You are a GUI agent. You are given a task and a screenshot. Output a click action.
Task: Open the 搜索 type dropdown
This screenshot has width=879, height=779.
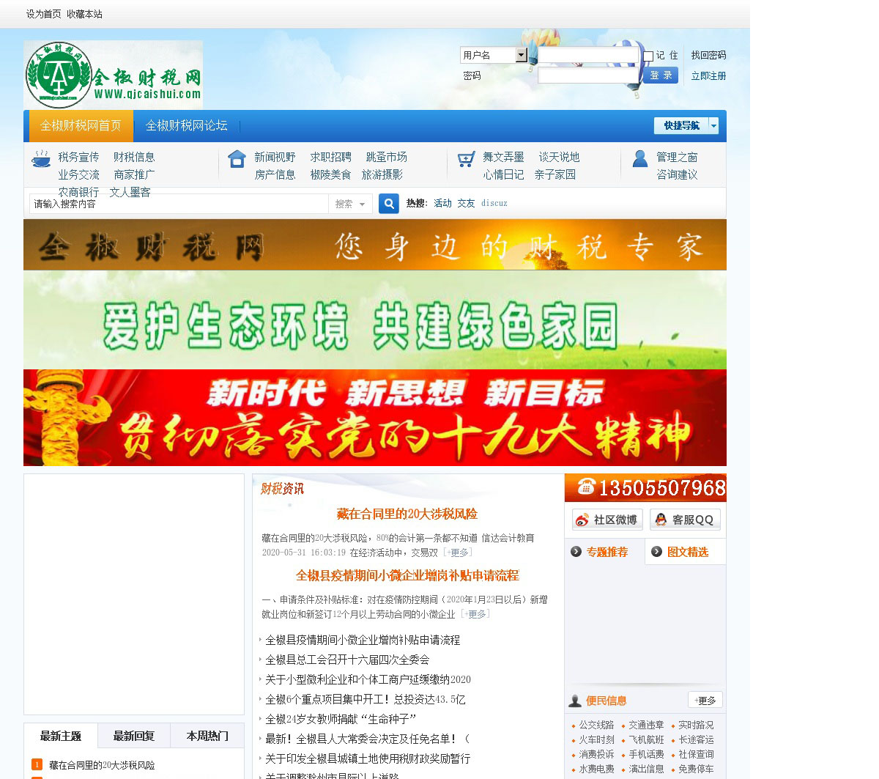(x=350, y=204)
